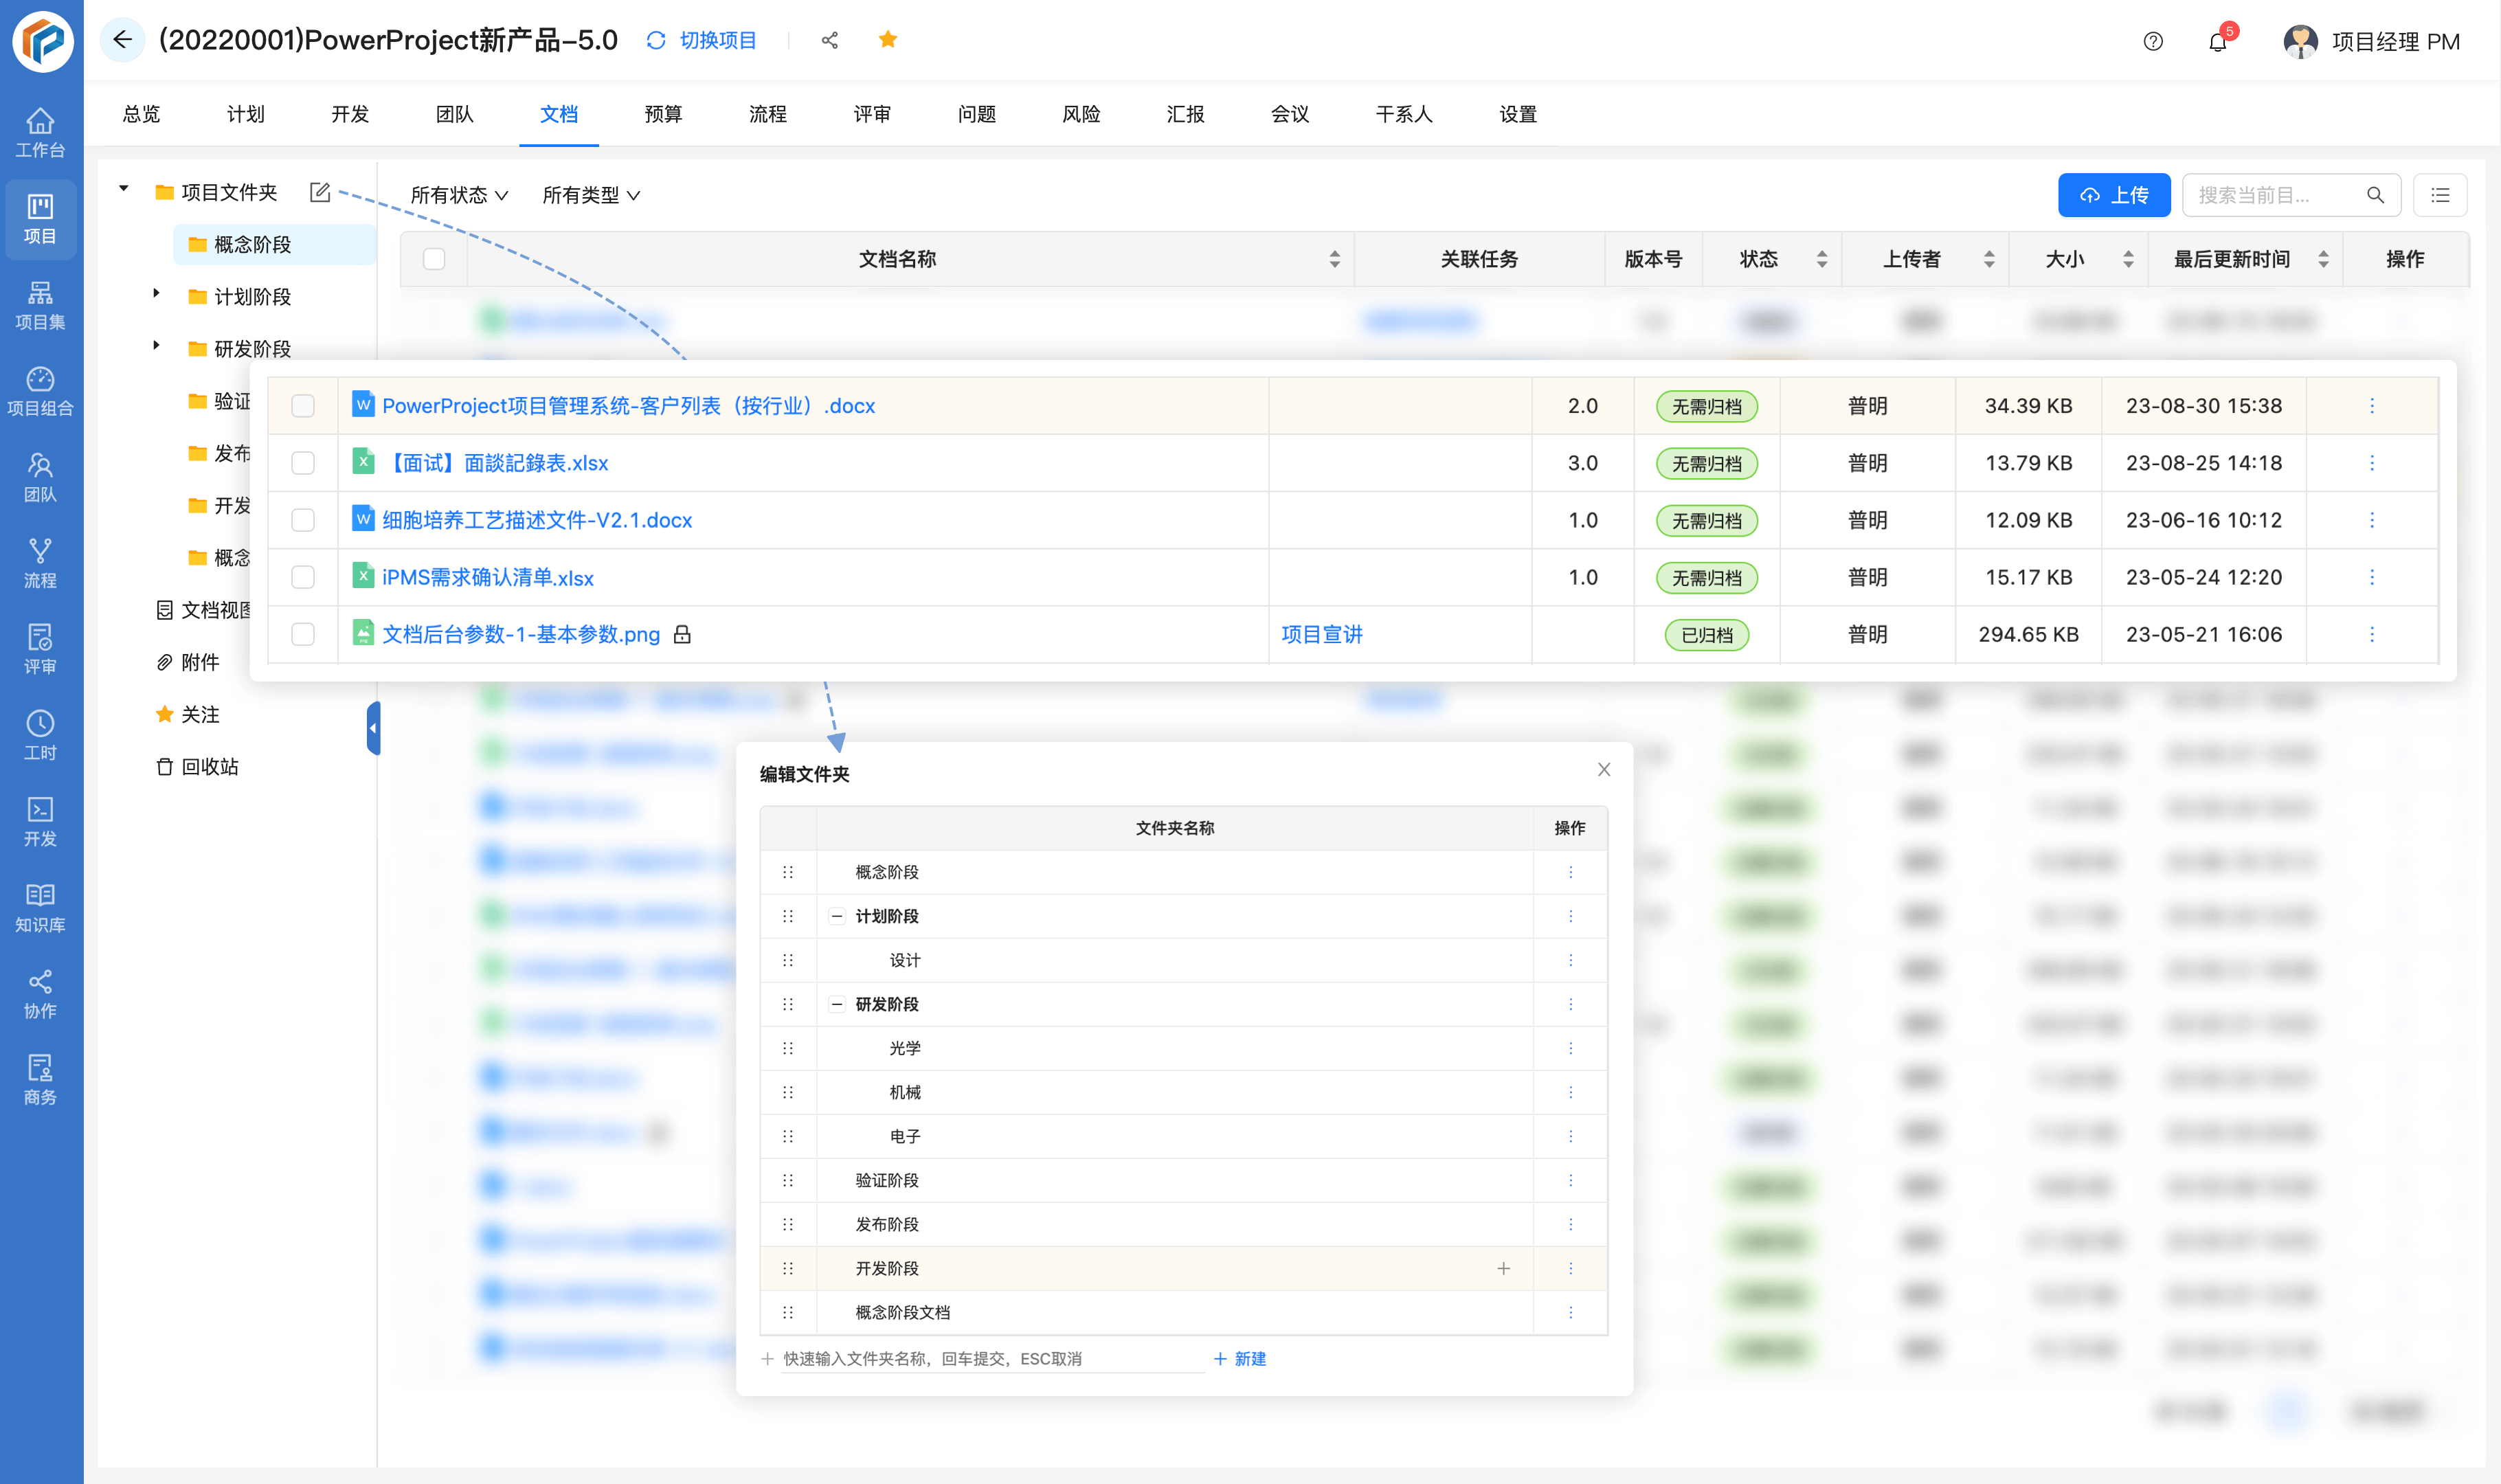Open the 知识库 sidebar icon
The height and width of the screenshot is (1484, 2501).
pyautogui.click(x=40, y=907)
